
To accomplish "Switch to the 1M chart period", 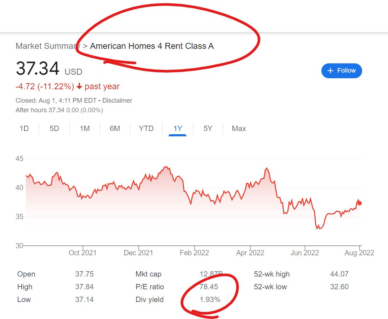I will point(85,128).
